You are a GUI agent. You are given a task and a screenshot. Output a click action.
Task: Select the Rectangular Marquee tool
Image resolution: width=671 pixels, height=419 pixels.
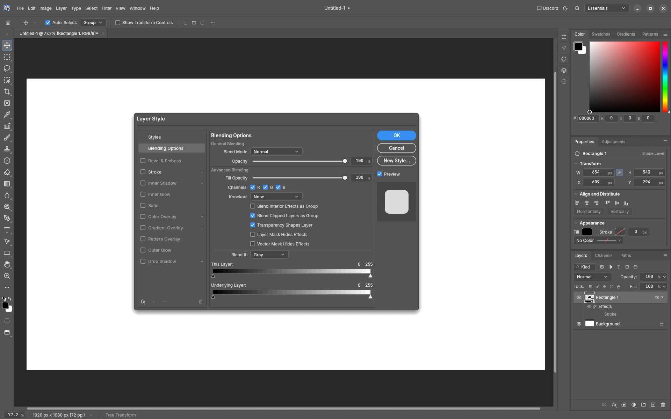coord(7,57)
